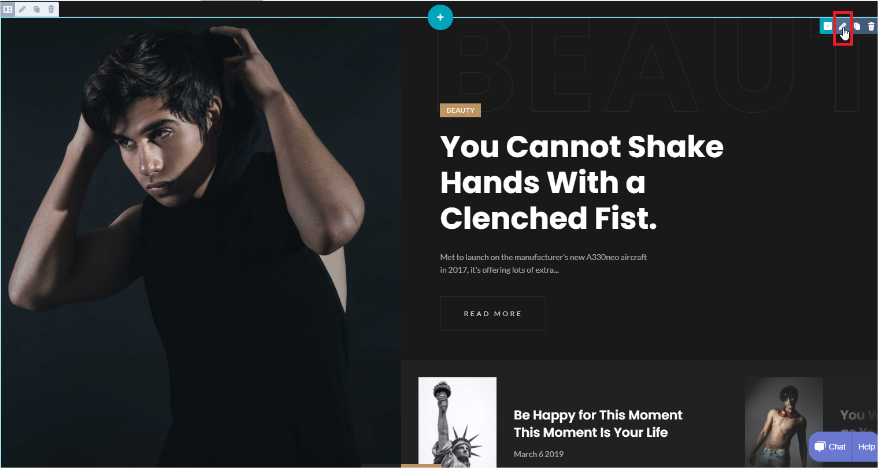Click the row edit pencil icon top-left

pyautogui.click(x=23, y=9)
